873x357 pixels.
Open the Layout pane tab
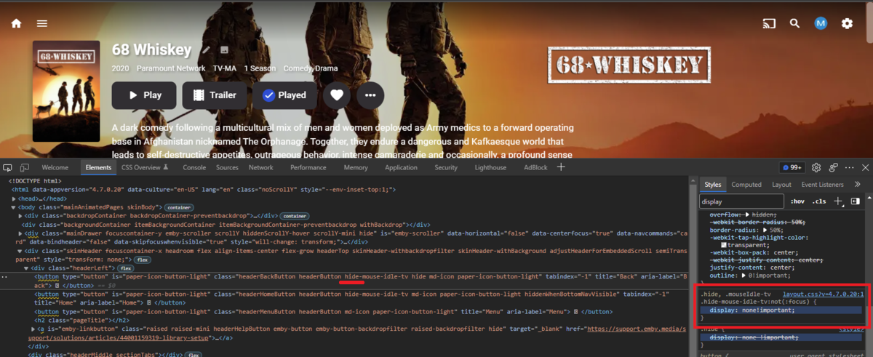click(781, 185)
